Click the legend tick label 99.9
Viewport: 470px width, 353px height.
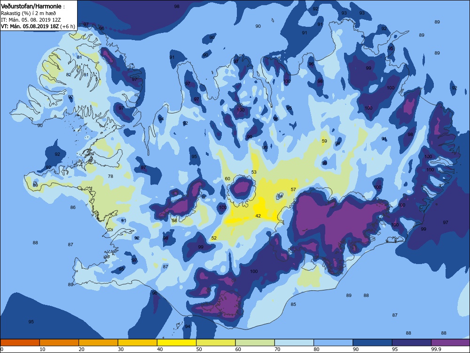[436, 349]
